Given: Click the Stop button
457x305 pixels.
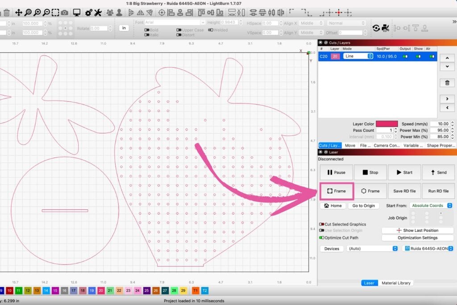Looking at the screenshot, I should pyautogui.click(x=370, y=172).
